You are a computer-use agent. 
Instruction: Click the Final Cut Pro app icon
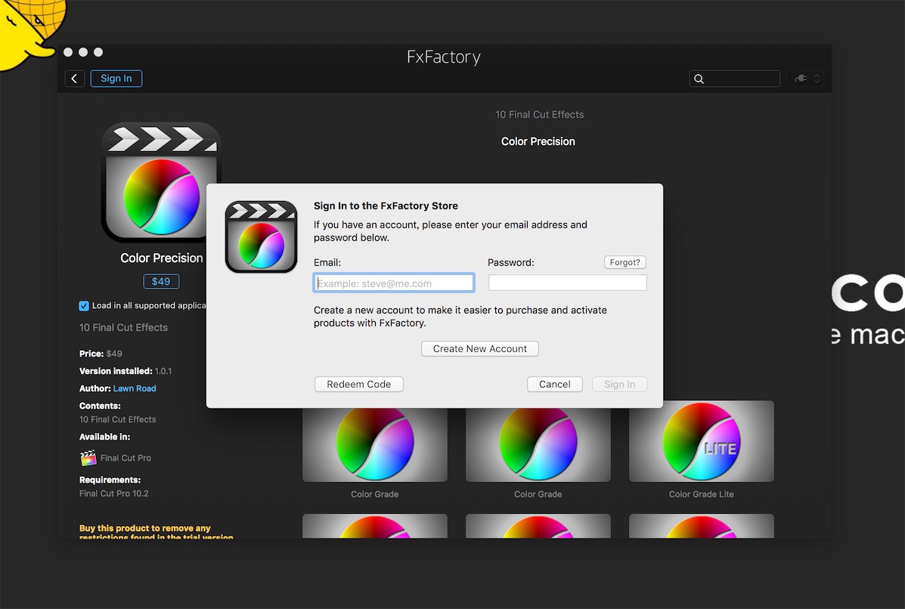click(x=88, y=458)
